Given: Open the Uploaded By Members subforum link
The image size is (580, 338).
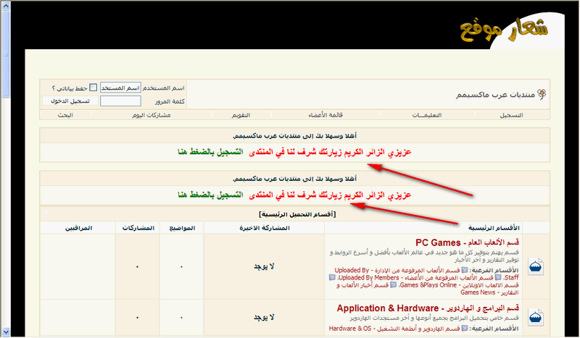Looking at the screenshot, I should (x=415, y=277).
